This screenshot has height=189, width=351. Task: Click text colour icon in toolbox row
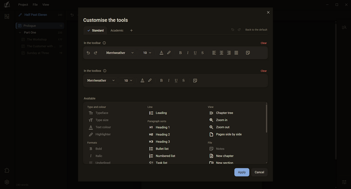click(142, 80)
